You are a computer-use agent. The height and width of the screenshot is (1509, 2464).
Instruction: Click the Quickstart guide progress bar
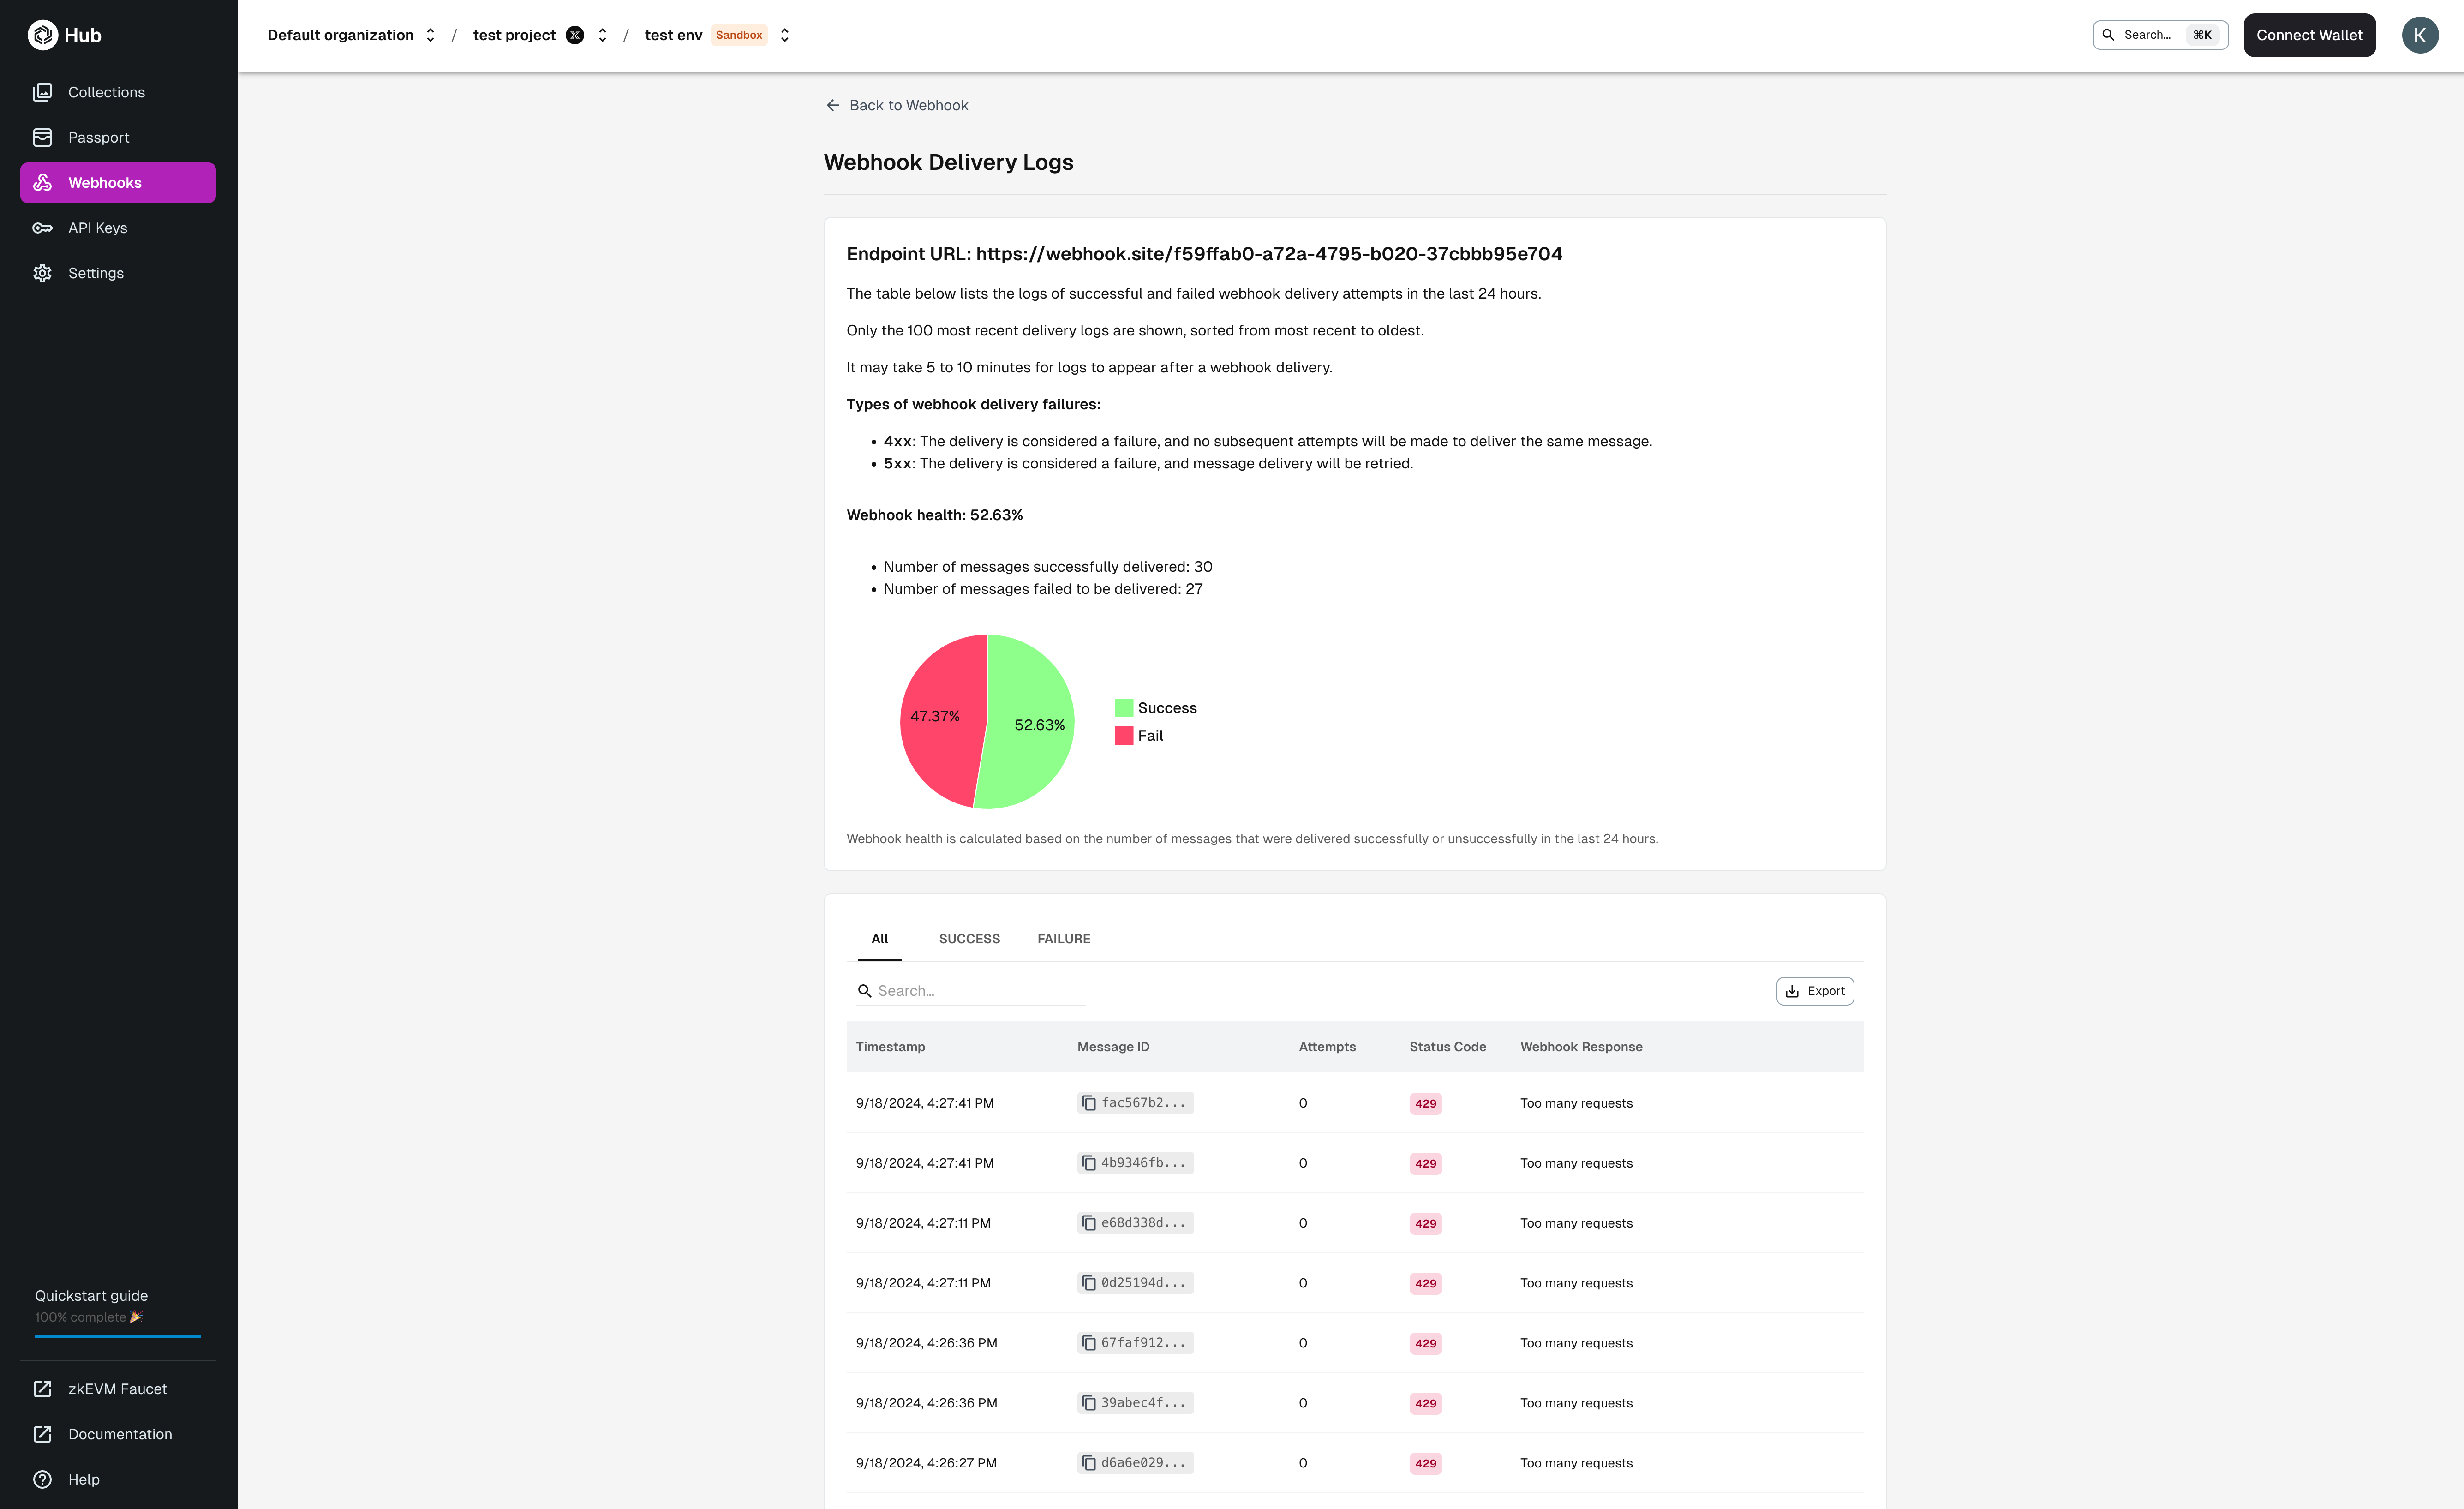(x=117, y=1337)
